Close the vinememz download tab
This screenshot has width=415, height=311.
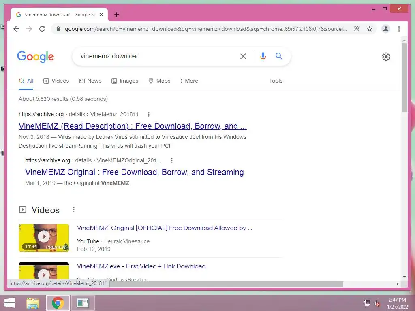(101, 15)
